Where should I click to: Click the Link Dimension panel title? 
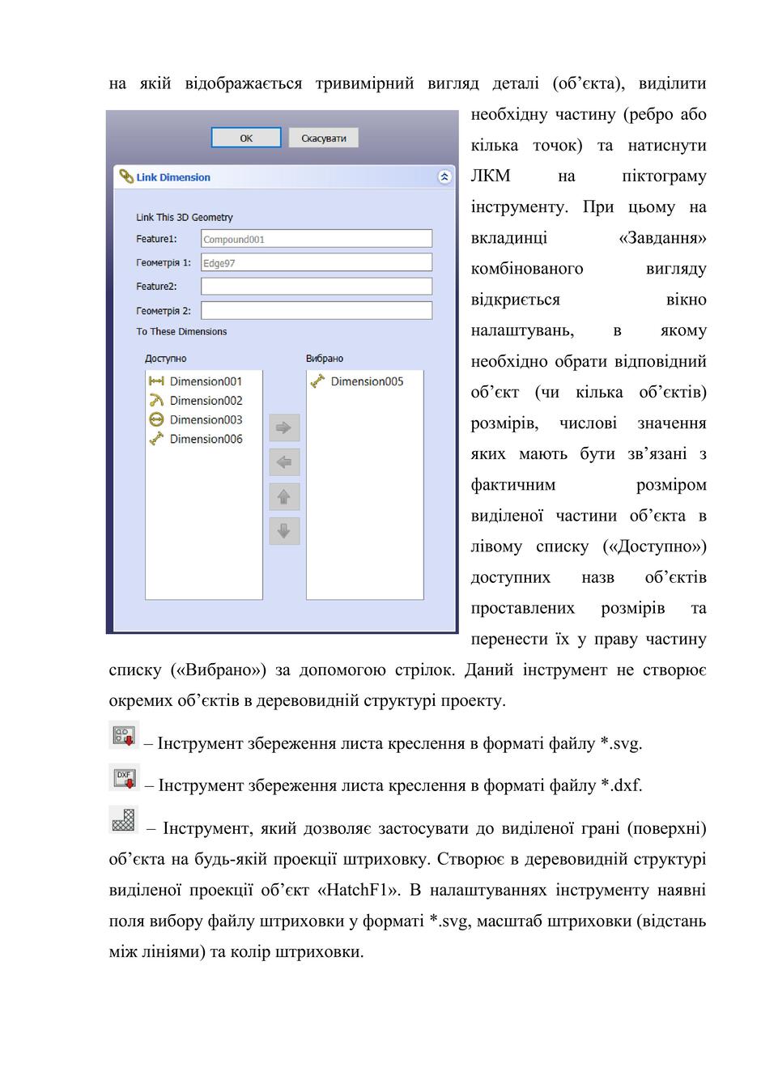[x=173, y=177]
